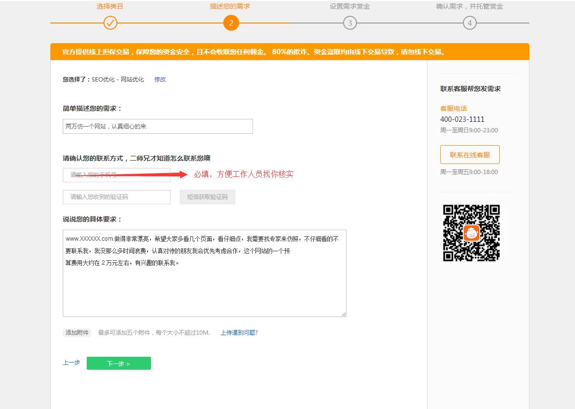Image resolution: width=575 pixels, height=409 pixels.
Task: Click the 简单描述您的需求 text field
Action: 158,126
